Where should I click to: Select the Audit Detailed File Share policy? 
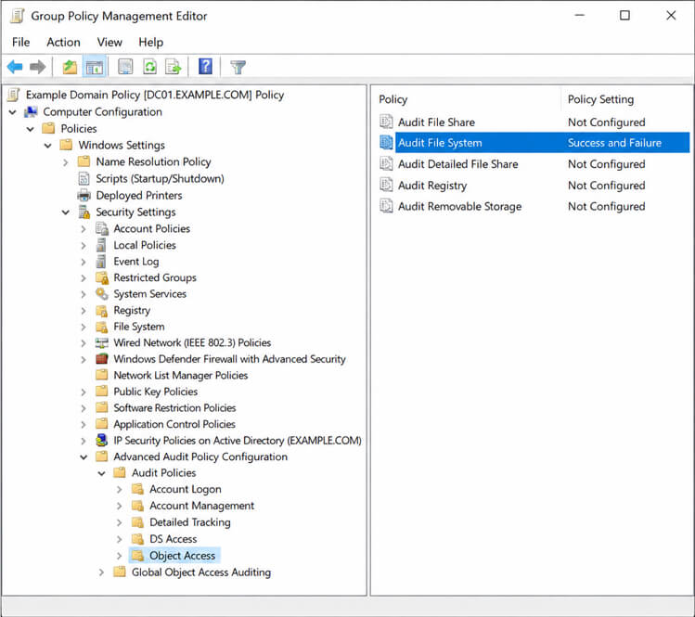pyautogui.click(x=457, y=164)
